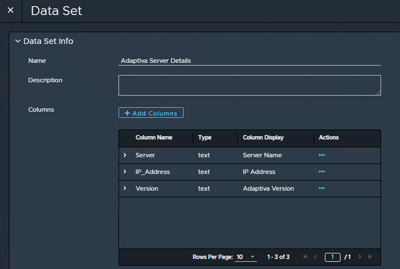Click the Actions column header

coord(329,138)
